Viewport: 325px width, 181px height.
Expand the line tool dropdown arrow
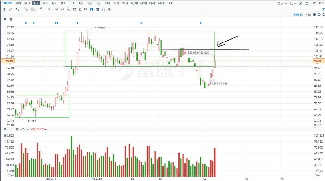click(x=13, y=9)
